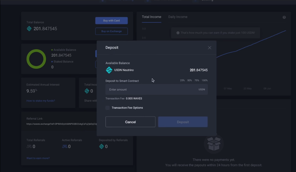This screenshot has height=172, width=296.
Task: Click the Staked Balance label
Action: pyautogui.click(x=63, y=62)
